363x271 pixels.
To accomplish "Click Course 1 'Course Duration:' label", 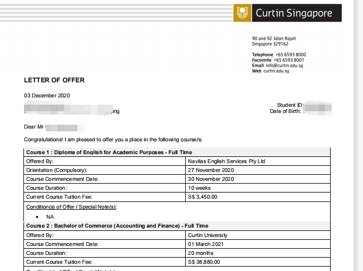I will [46, 188].
